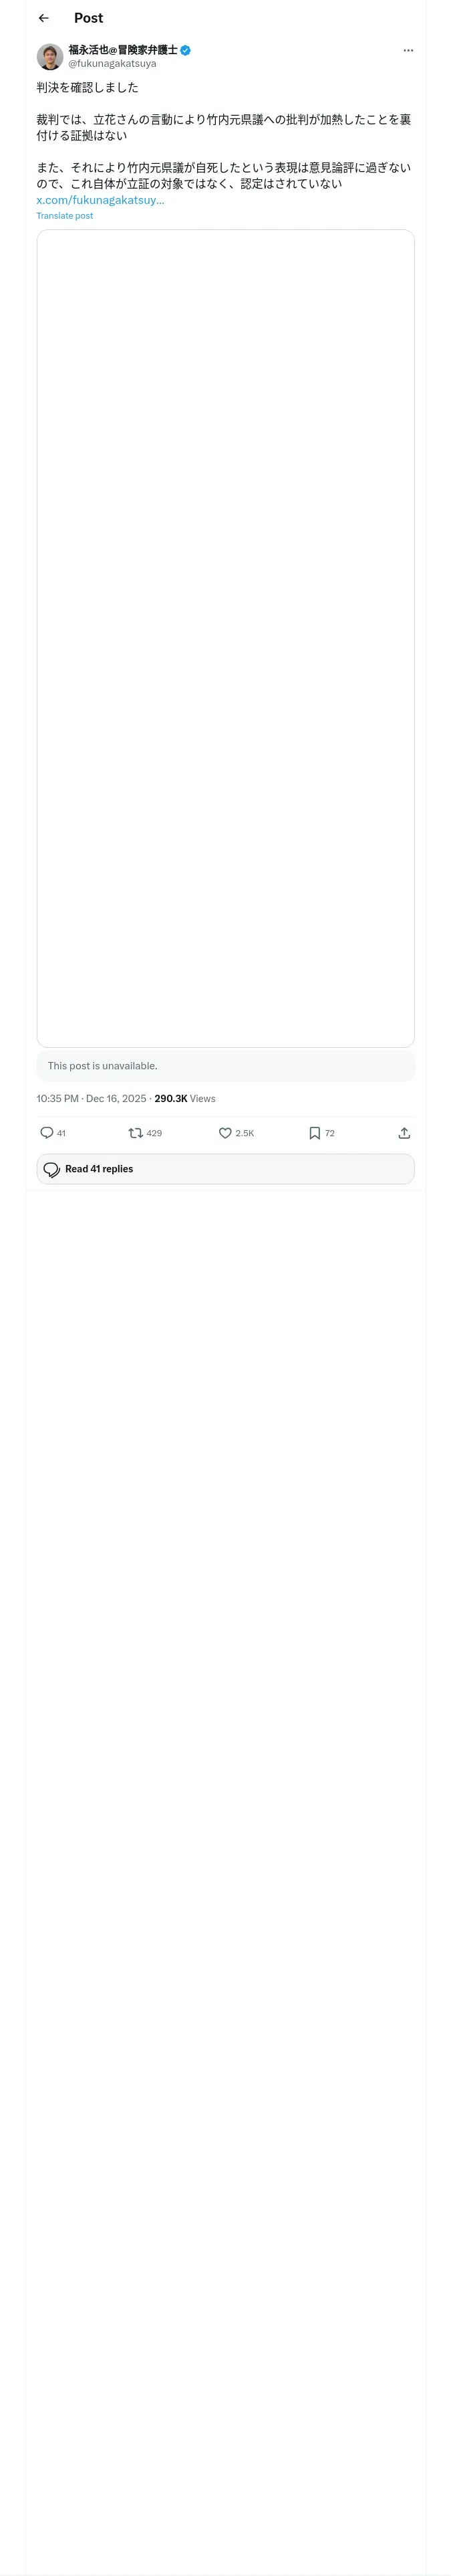Bookmark this post
Image resolution: width=451 pixels, height=2576 pixels.
pyautogui.click(x=314, y=1133)
